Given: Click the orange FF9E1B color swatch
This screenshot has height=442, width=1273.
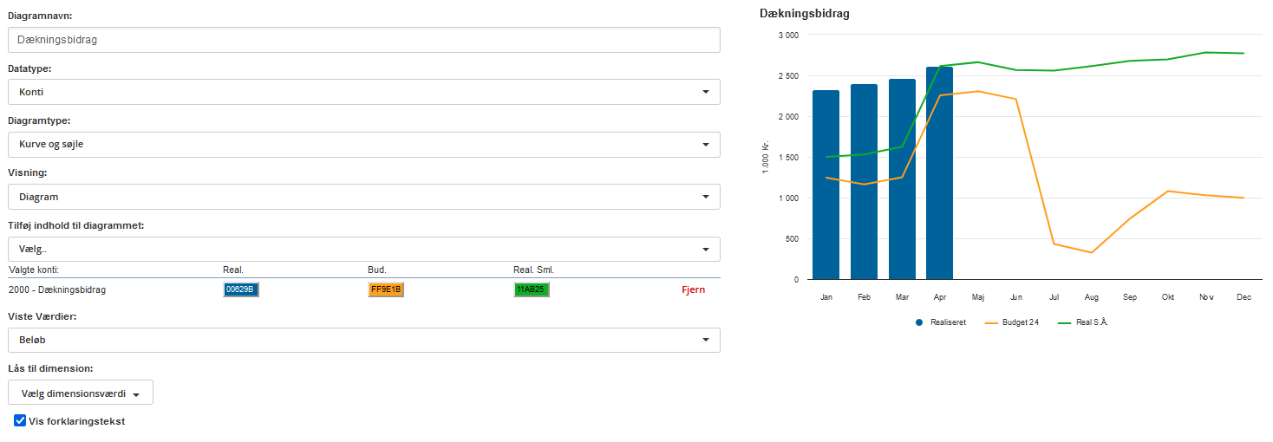Looking at the screenshot, I should pyautogui.click(x=386, y=289).
